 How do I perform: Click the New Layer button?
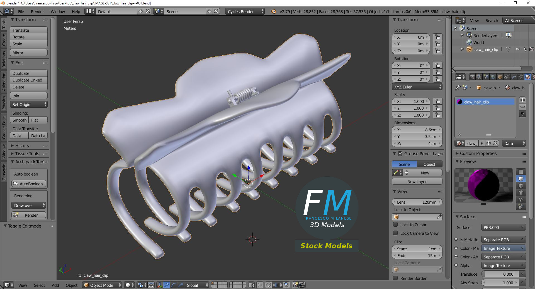417,182
